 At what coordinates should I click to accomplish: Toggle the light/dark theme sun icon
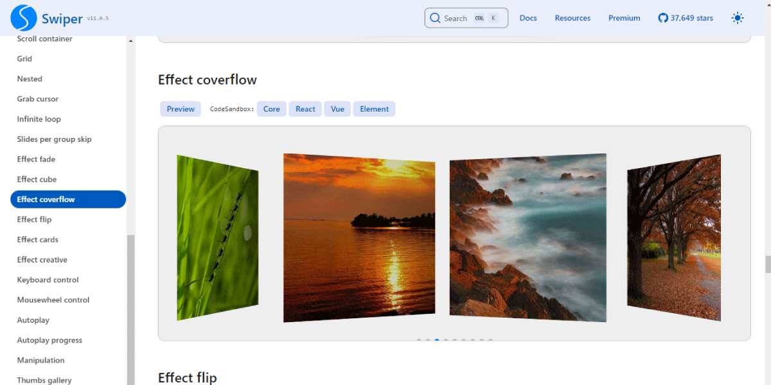[738, 18]
